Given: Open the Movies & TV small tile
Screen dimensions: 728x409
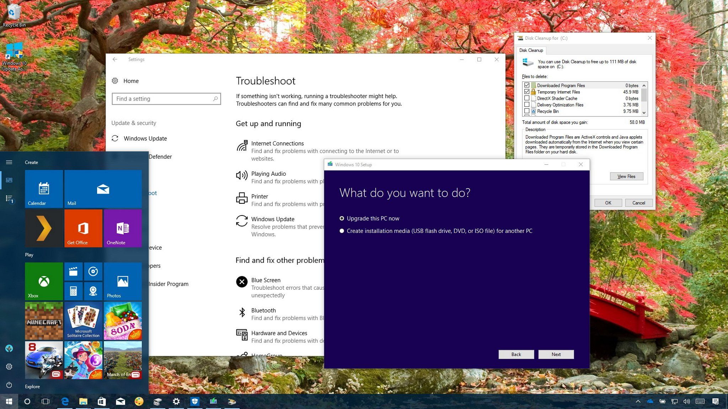Looking at the screenshot, I should click(x=73, y=272).
